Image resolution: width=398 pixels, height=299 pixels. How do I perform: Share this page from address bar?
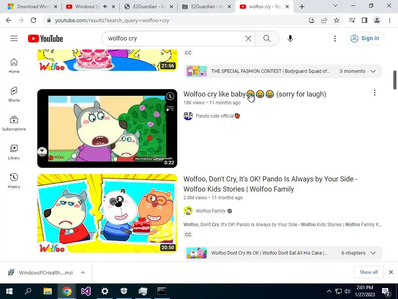(324, 20)
